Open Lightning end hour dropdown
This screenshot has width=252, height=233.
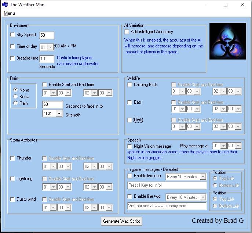91,187
